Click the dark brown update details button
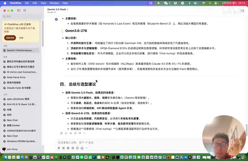Viewport: 248px width, 161px height. pyautogui.click(x=10, y=38)
